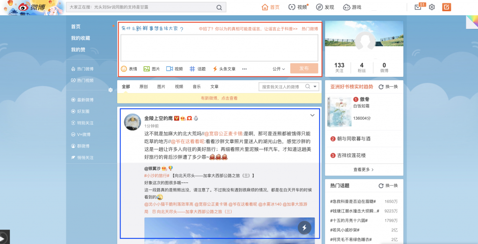Viewport: 478px width, 244px height.
Task: Open the settings gear in top bar
Action: coord(432,7)
